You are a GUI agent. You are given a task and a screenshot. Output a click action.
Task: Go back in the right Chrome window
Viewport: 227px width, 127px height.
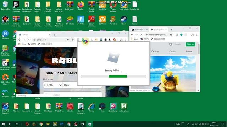point(132,35)
